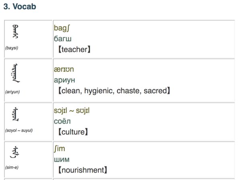241x180 pixels.
Task: Click the definition 【clean, hygienic, chaste, sacred】
Action: (114, 91)
